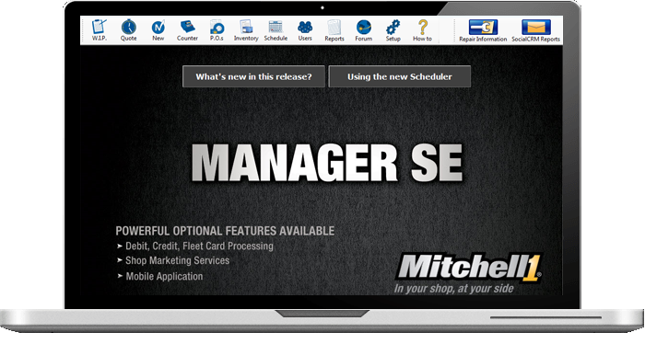Viewport: 645px width, 344px height.
Task: Click the MANAGER SE title banner
Action: coord(327,163)
